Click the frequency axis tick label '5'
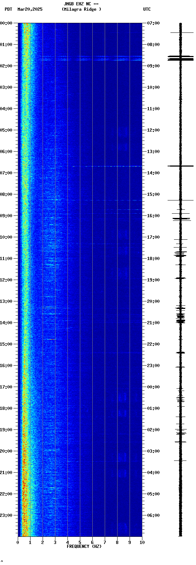This screenshot has width=196, height=565. point(80,543)
